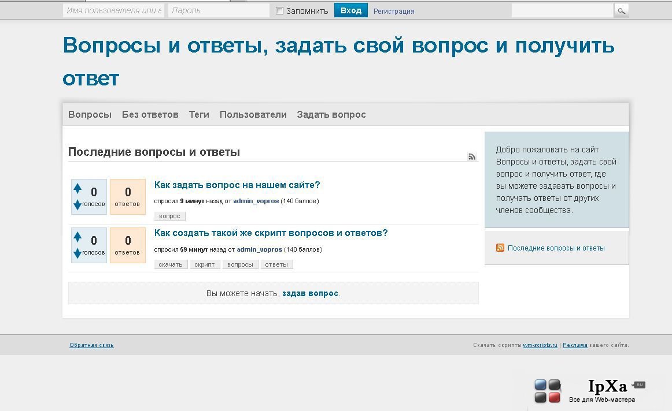
Task: Click the Вход login button
Action: [x=351, y=11]
